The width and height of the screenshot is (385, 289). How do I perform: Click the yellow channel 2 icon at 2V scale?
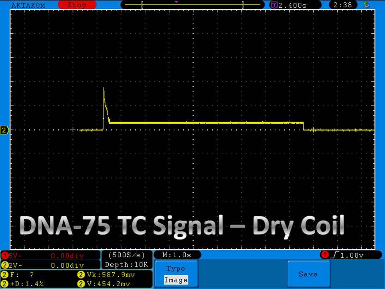click(4, 265)
